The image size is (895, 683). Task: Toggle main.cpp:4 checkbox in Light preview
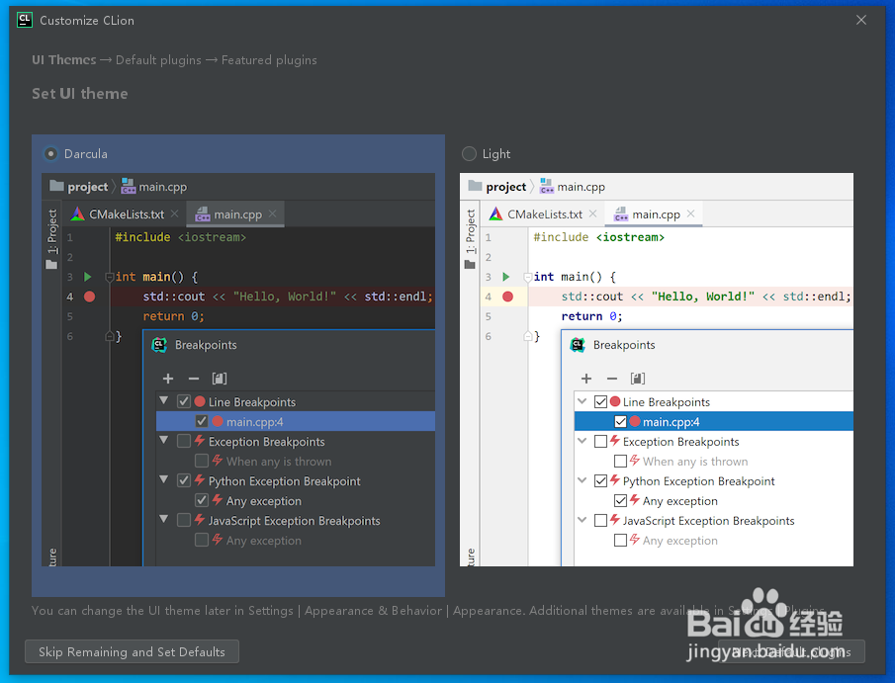pyautogui.click(x=620, y=422)
